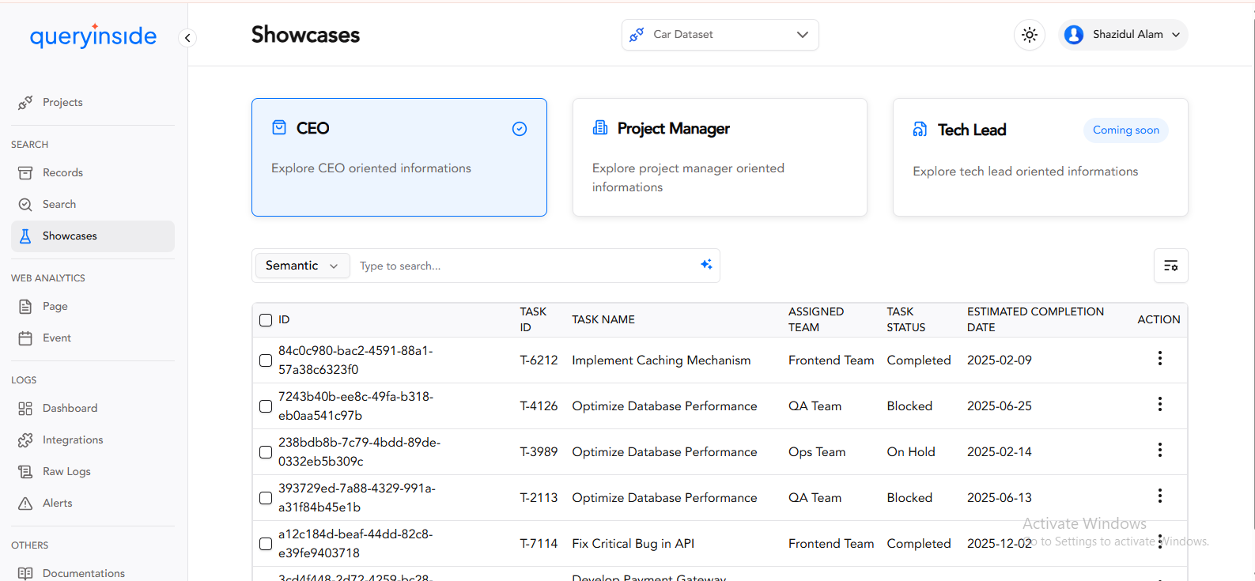Open three-dot menu for task T-3989
This screenshot has width=1255, height=581.
pos(1159,451)
